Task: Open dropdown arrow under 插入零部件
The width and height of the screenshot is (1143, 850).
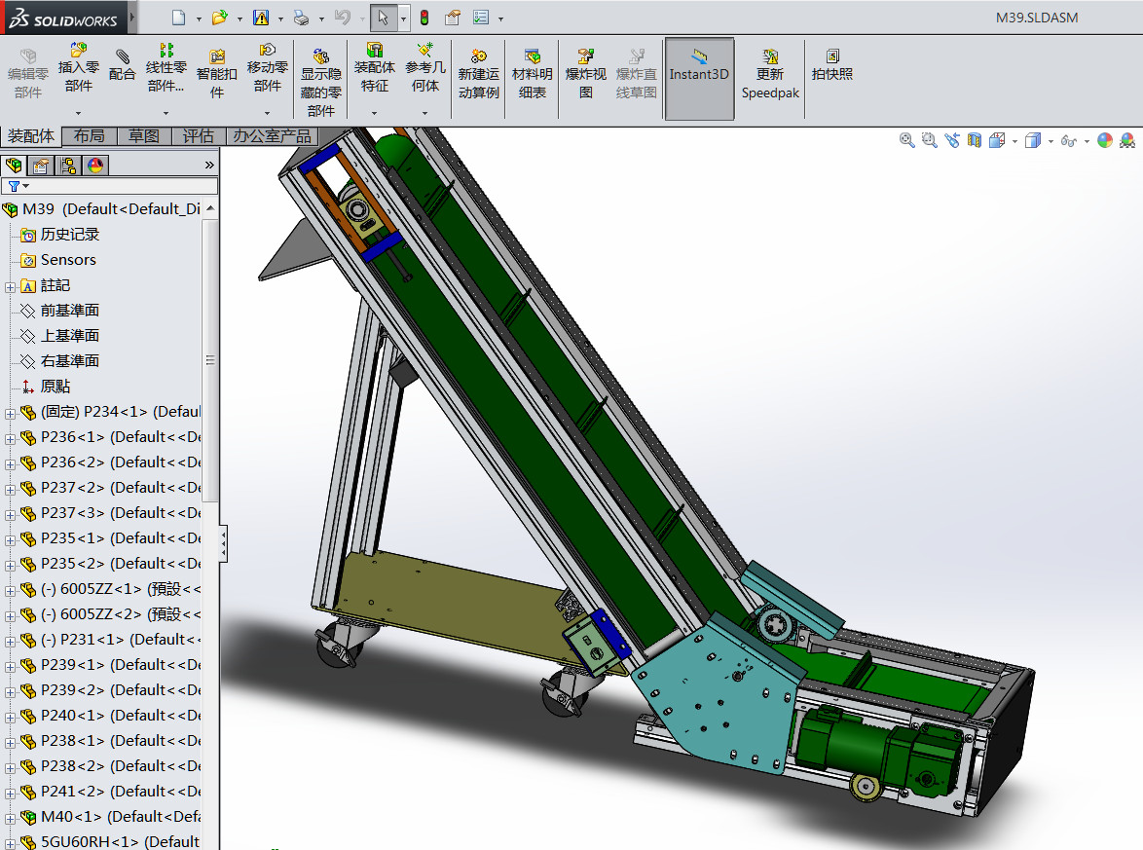Action: [x=78, y=113]
